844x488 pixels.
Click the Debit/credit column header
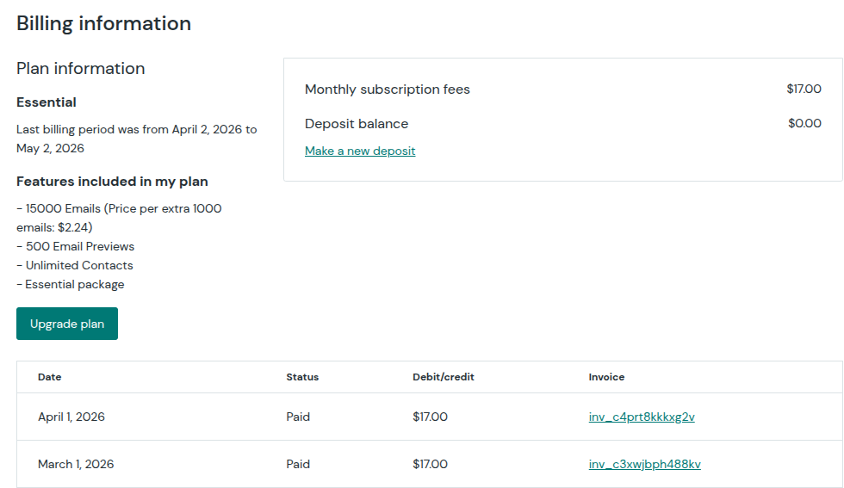tap(444, 377)
